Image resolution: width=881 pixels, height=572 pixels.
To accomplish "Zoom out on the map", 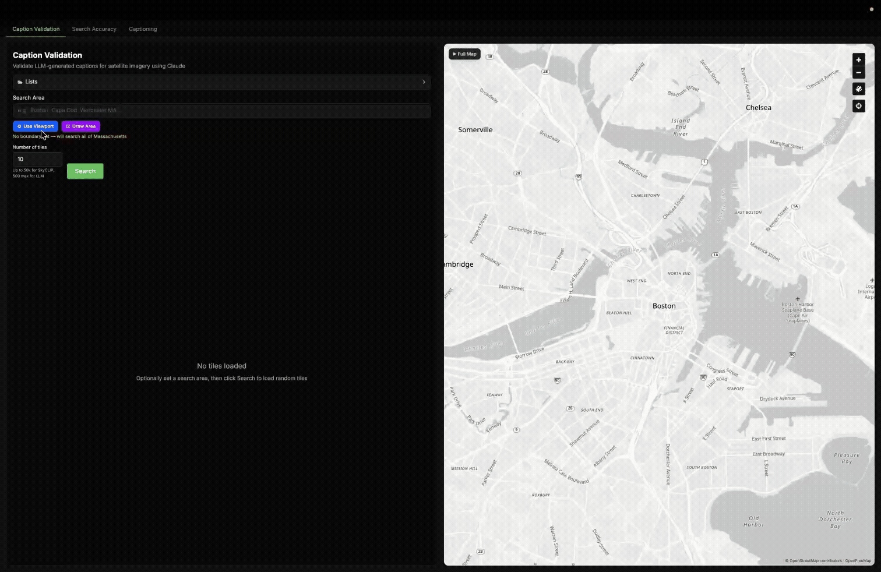I will coord(858,73).
